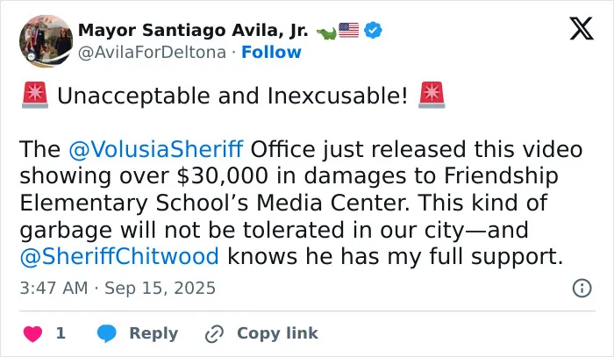Open the tweet info circle icon
Screen dimensions: 614x357
click(582, 289)
